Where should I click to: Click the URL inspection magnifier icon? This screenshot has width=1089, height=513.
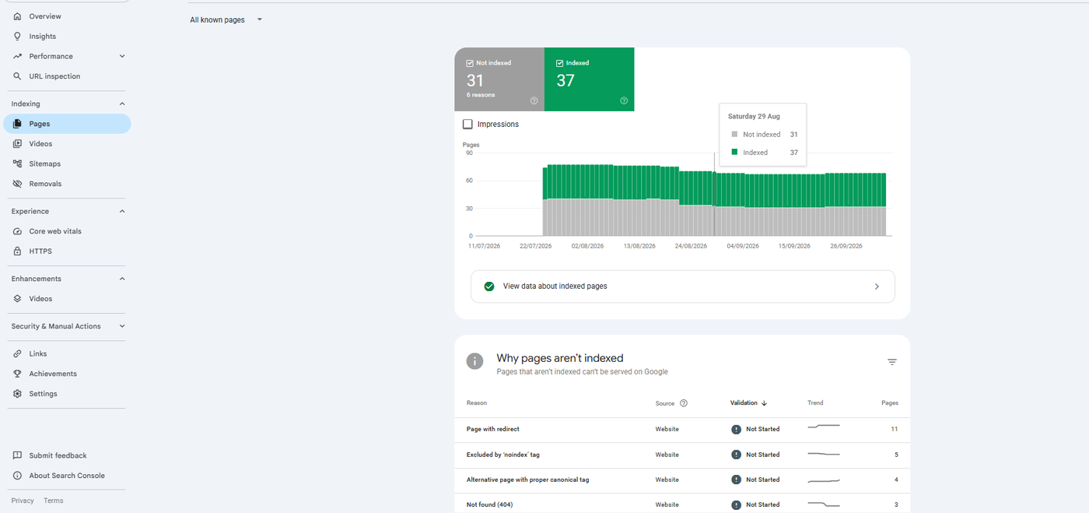(x=17, y=76)
